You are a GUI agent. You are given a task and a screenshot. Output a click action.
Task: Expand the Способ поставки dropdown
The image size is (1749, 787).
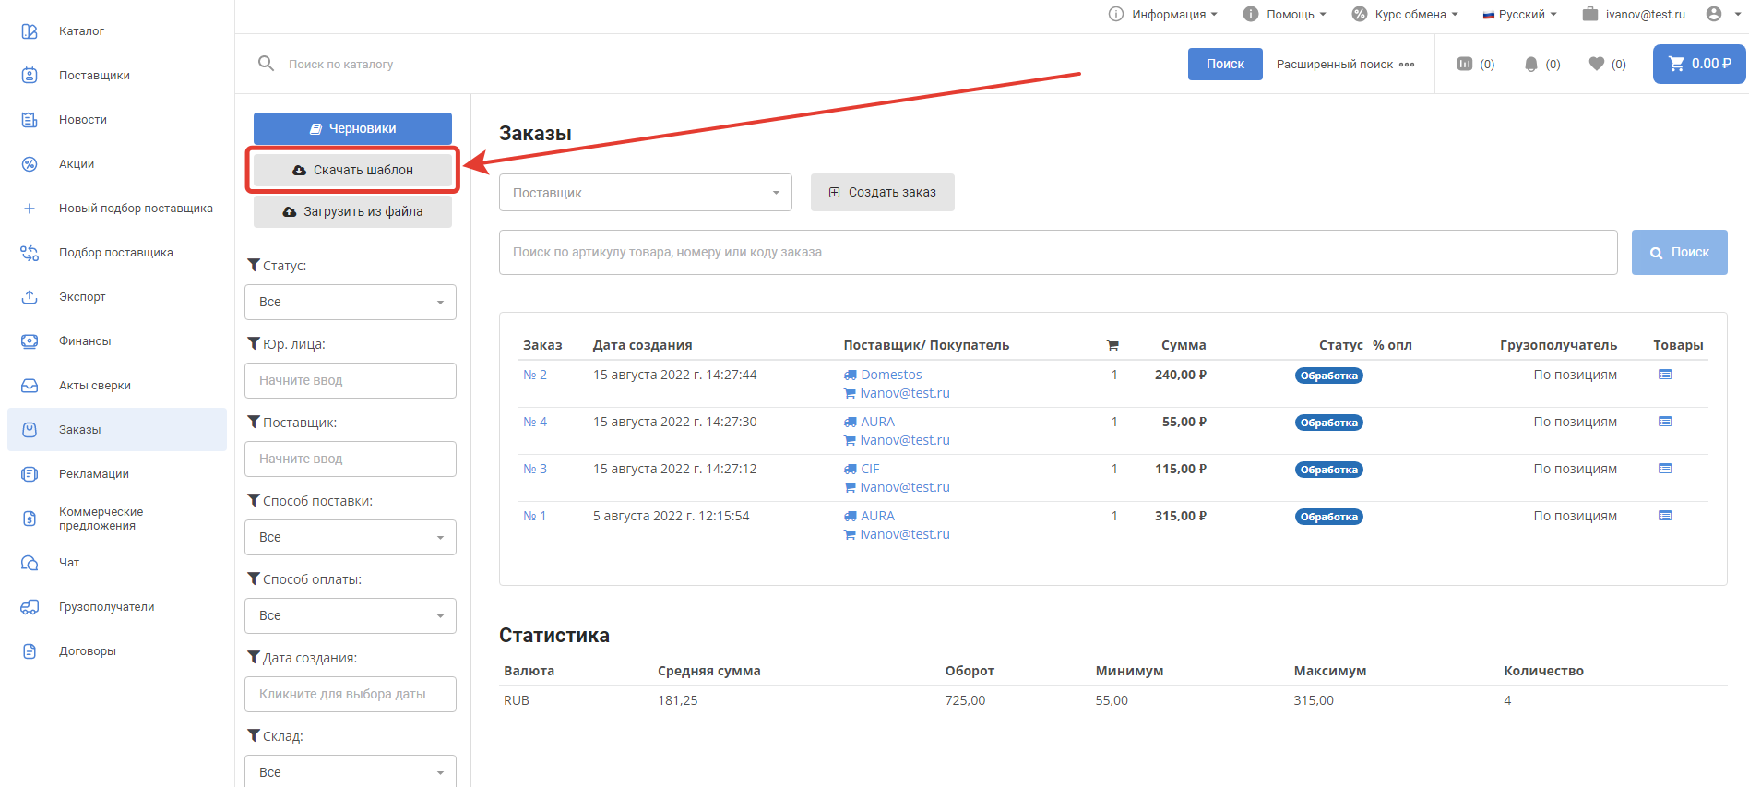[351, 537]
